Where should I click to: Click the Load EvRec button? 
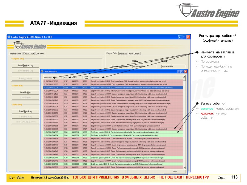[x=25, y=92]
